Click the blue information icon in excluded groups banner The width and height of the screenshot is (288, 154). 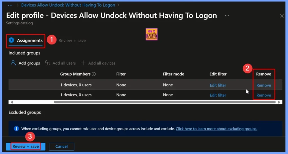(x=16, y=129)
